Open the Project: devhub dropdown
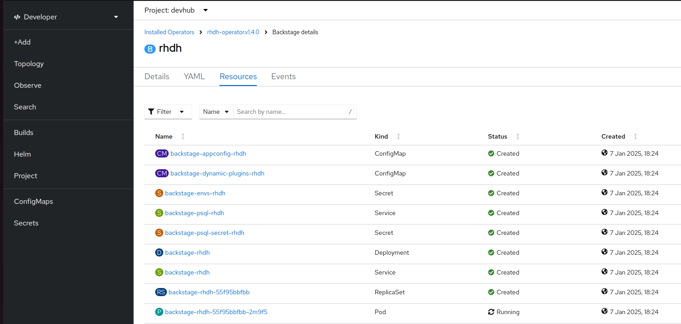This screenshot has width=681, height=324. (x=176, y=10)
